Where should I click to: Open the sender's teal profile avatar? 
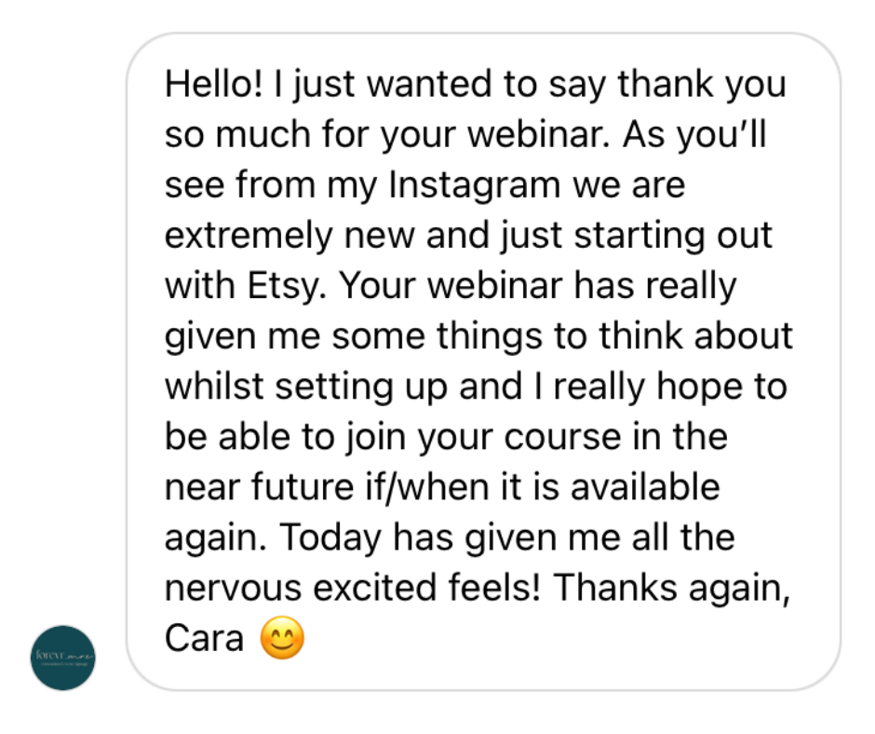(x=62, y=658)
